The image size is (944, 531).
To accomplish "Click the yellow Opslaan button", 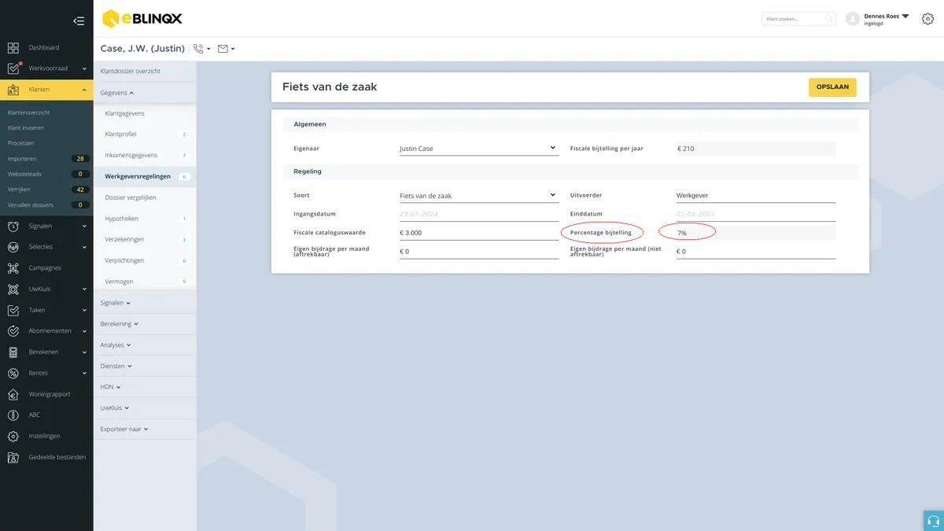I will (832, 87).
